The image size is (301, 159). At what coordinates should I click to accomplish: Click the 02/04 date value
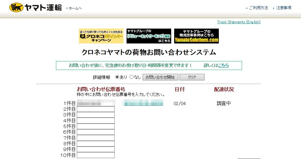[x=180, y=104]
